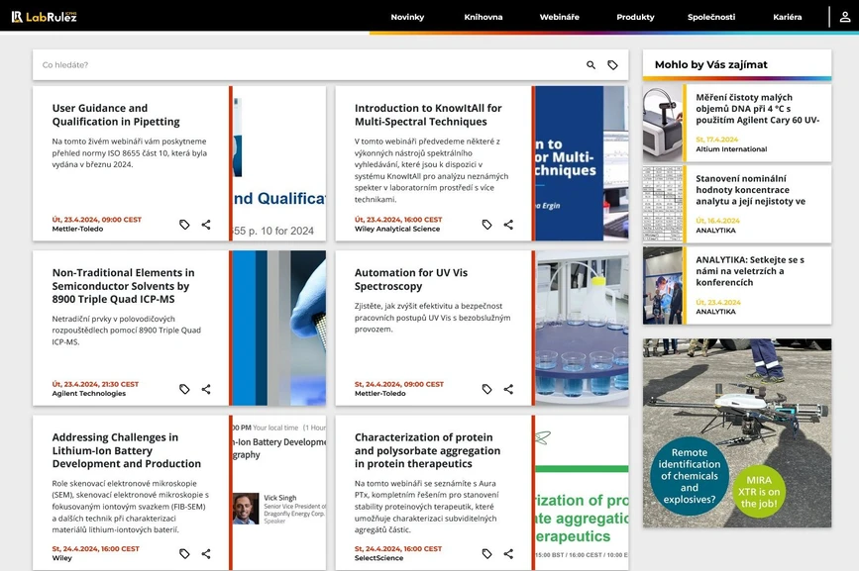The width and height of the screenshot is (859, 571).
Task: Click the table thumbnail for Stanovení nominální article
Action: coord(663,205)
